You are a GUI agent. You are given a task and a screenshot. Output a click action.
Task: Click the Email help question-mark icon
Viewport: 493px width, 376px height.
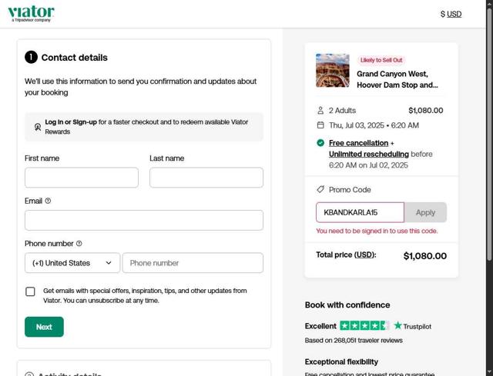point(48,201)
